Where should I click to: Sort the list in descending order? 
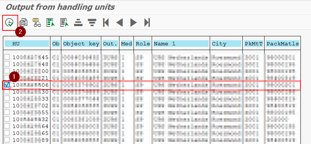pyautogui.click(x=92, y=22)
